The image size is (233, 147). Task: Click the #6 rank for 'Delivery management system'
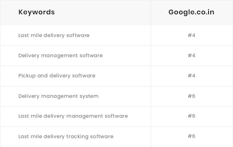pyautogui.click(x=192, y=96)
